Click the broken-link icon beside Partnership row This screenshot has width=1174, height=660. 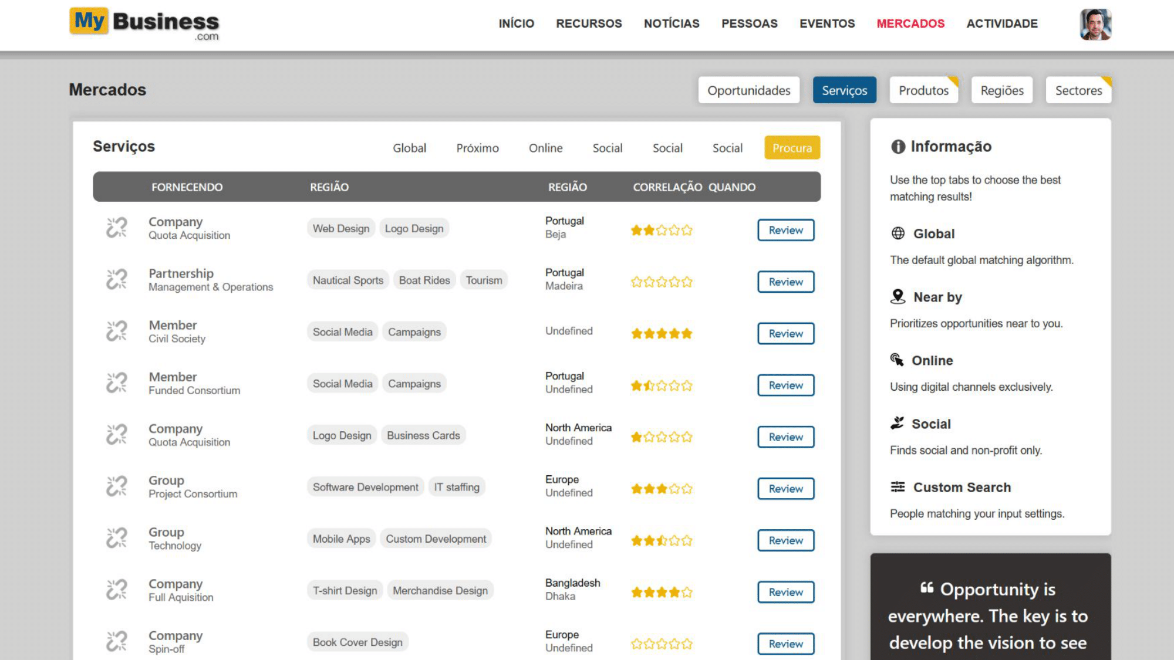tap(116, 279)
